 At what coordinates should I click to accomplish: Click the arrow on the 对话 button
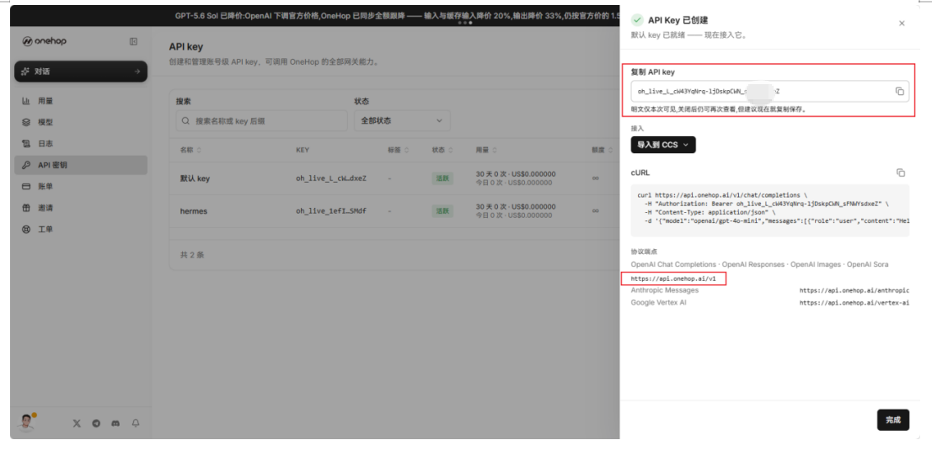[x=137, y=72]
